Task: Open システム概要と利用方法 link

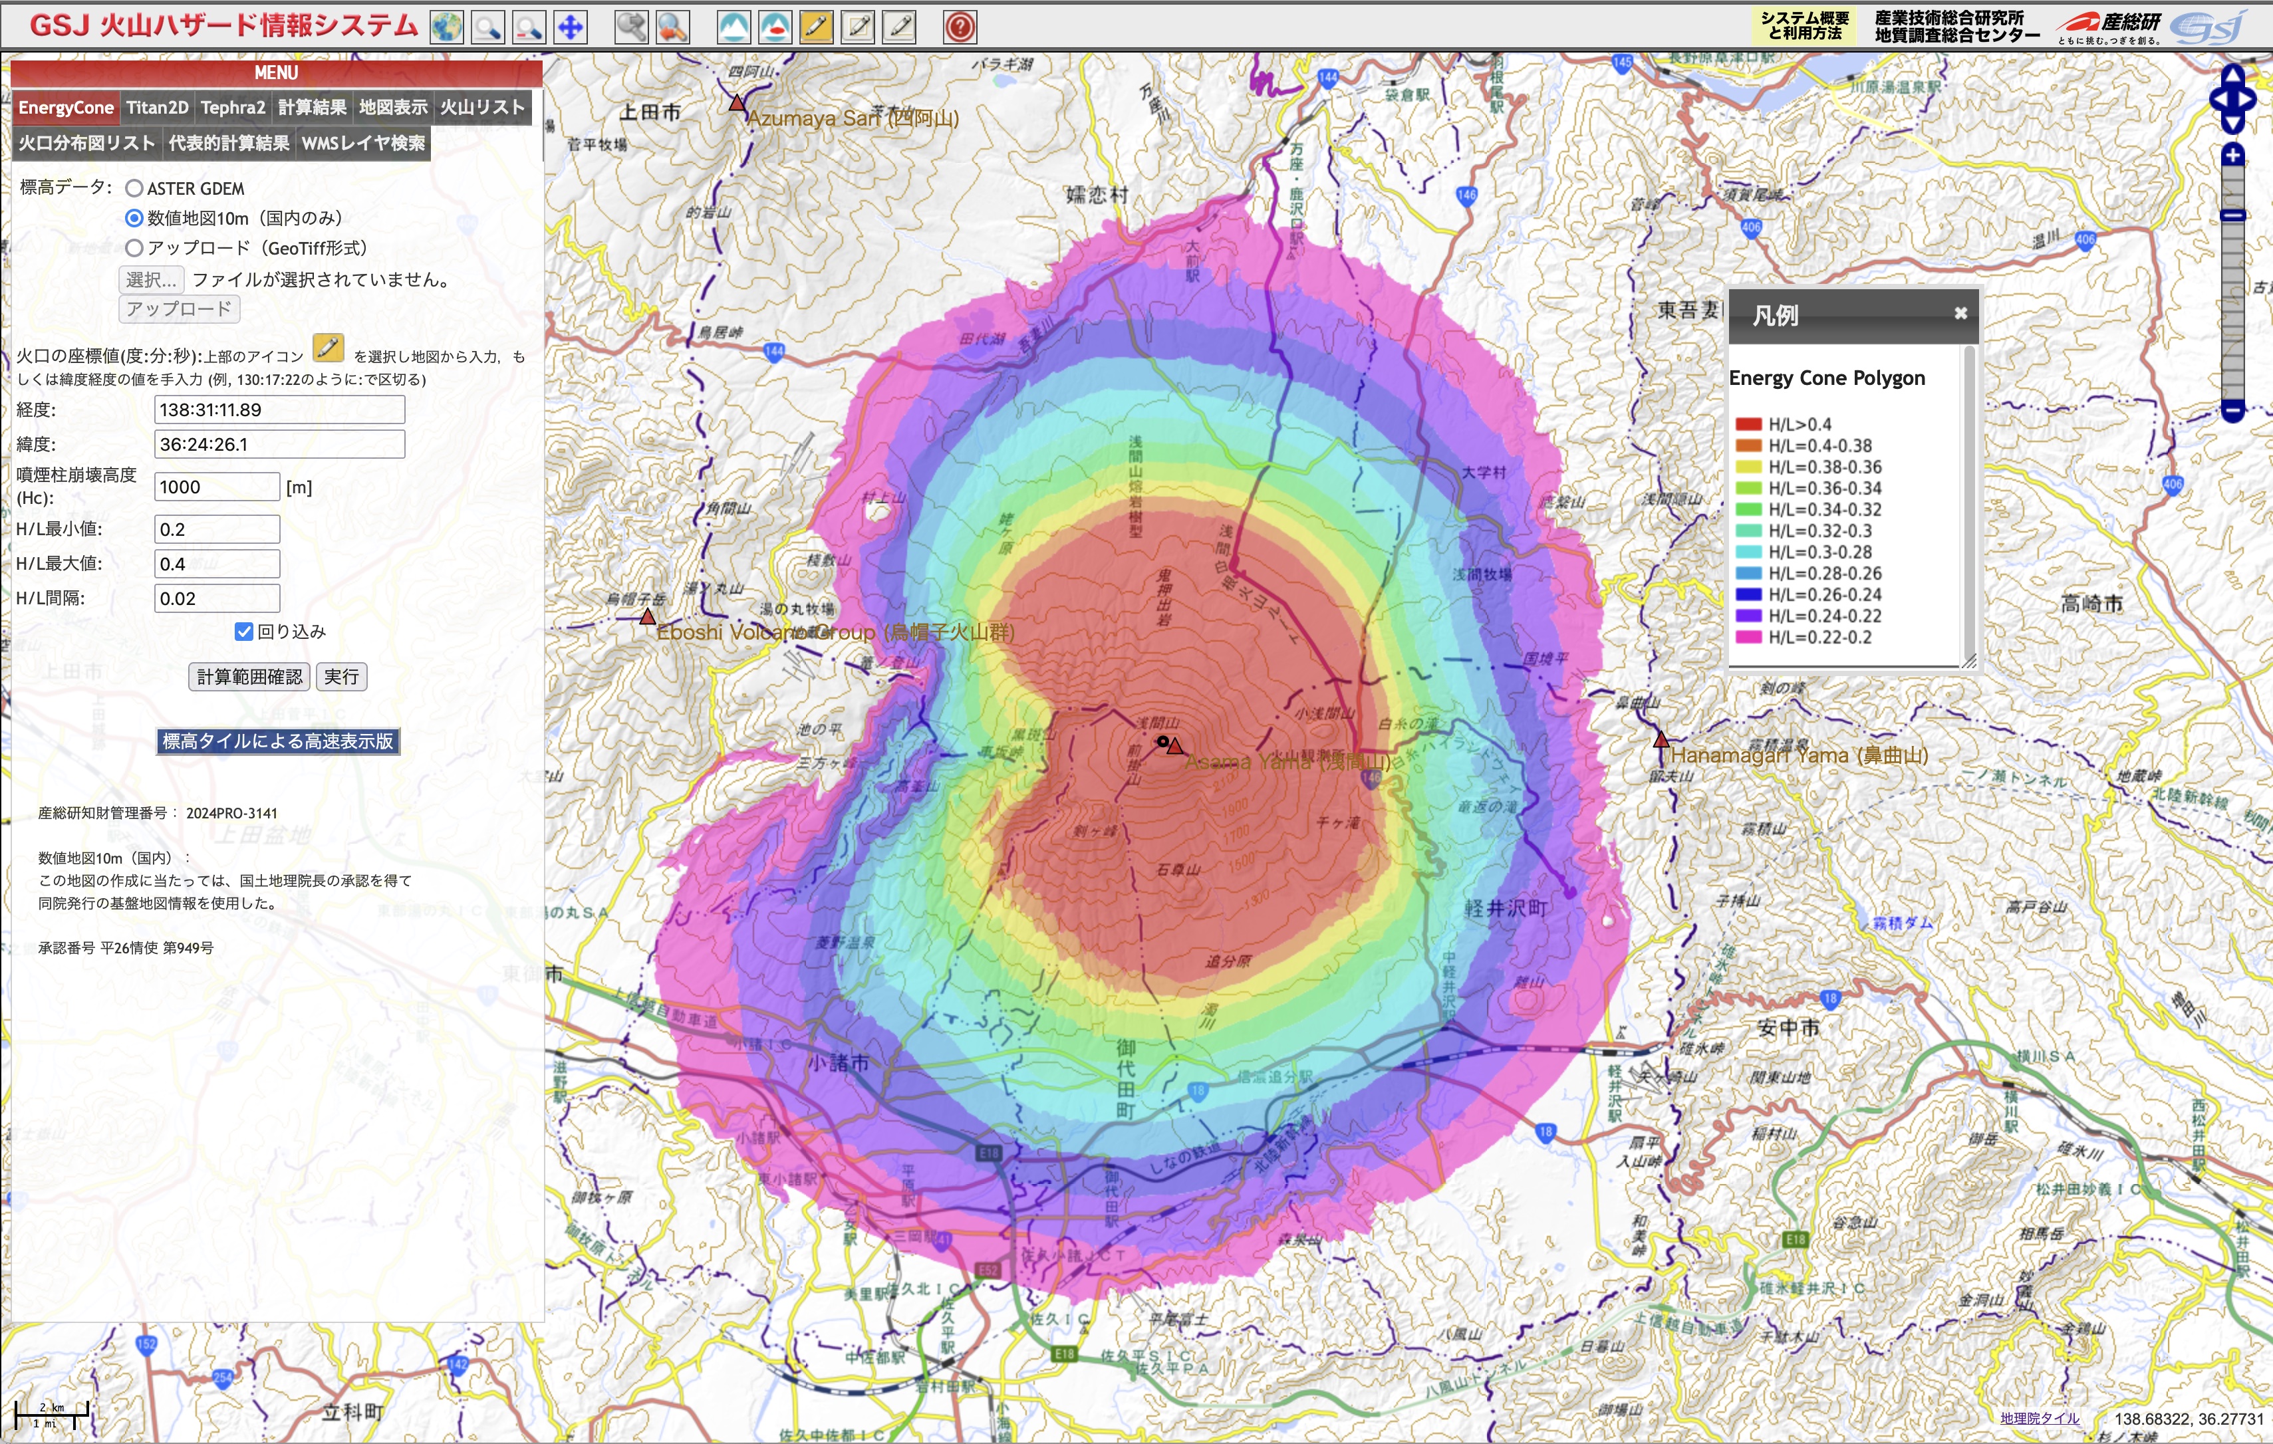Action: pyautogui.click(x=1805, y=25)
